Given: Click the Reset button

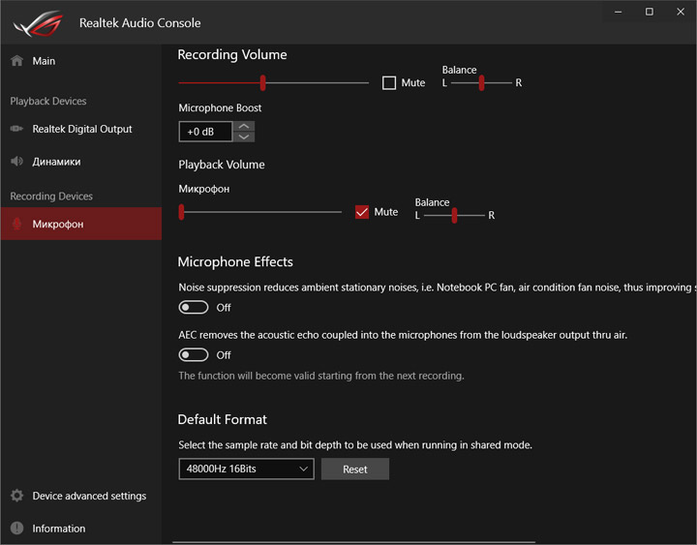Looking at the screenshot, I should pyautogui.click(x=355, y=469).
